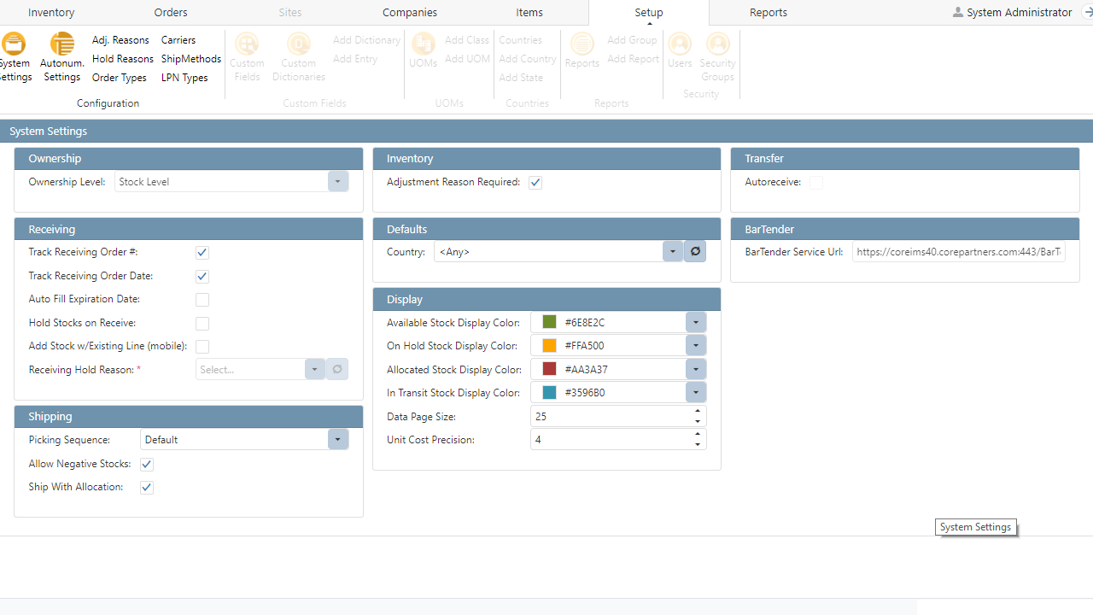Decrease the Unit Cost Precision value

(698, 445)
